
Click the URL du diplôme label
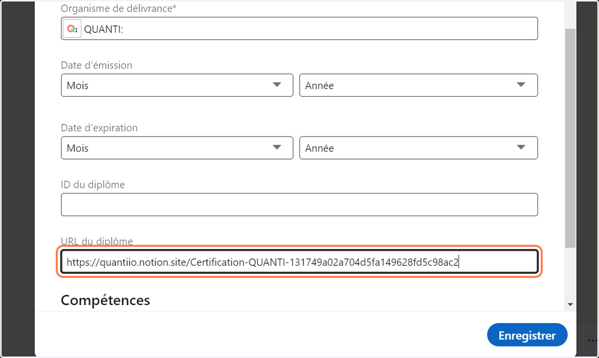[x=97, y=242]
